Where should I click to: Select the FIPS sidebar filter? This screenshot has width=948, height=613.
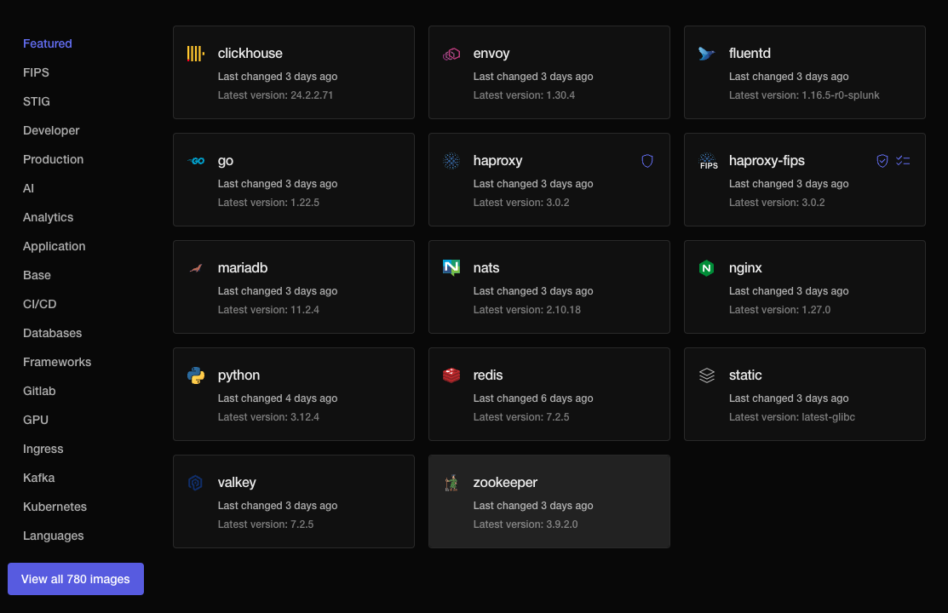click(36, 72)
